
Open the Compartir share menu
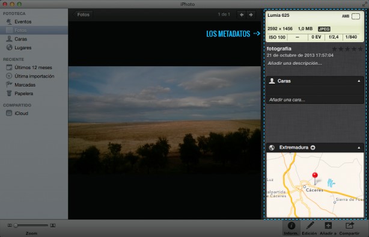pos(349,229)
